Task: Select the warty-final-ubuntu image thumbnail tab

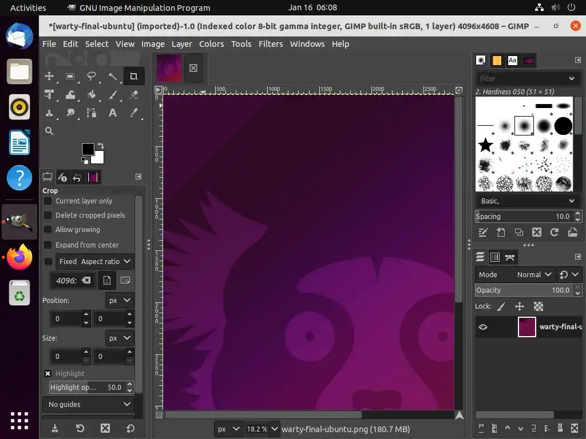Action: 169,68
